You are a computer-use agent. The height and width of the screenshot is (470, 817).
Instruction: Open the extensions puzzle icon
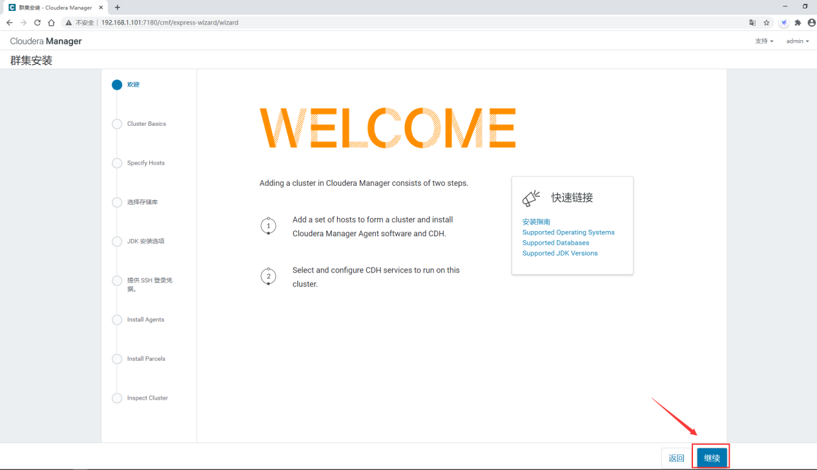pyautogui.click(x=798, y=23)
